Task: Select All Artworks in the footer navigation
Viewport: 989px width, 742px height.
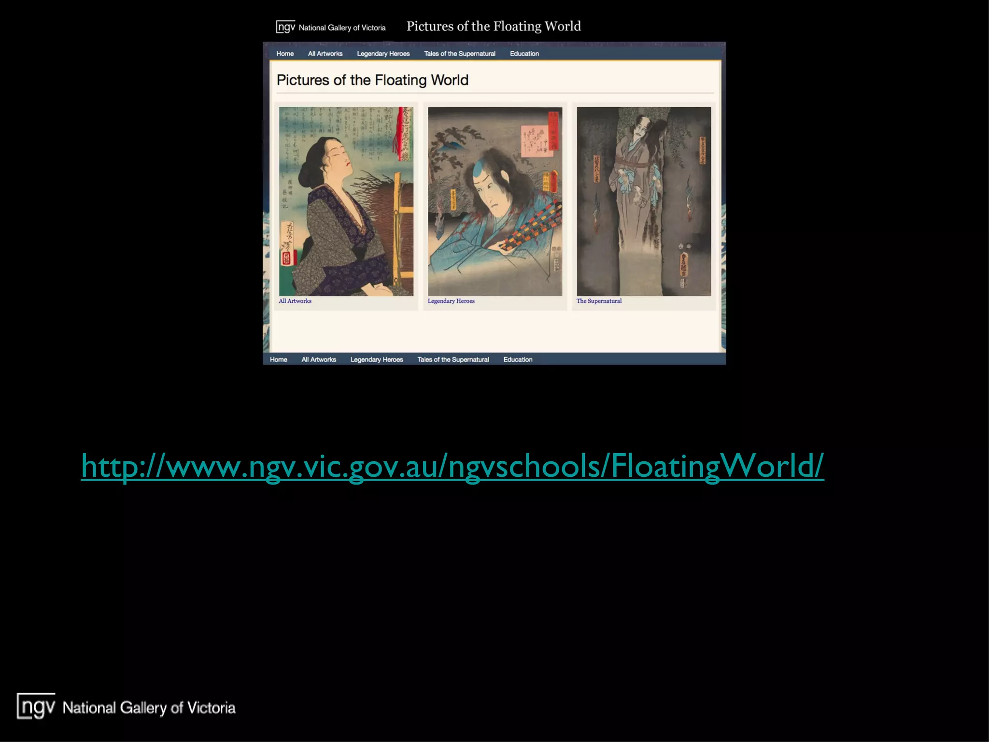Action: pyautogui.click(x=319, y=359)
